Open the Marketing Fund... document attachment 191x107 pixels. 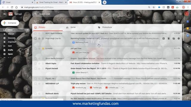(x=81, y=43)
